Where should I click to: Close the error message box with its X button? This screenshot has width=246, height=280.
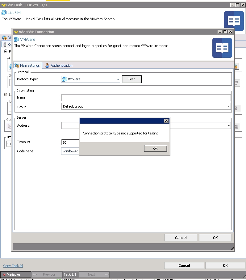point(166,121)
